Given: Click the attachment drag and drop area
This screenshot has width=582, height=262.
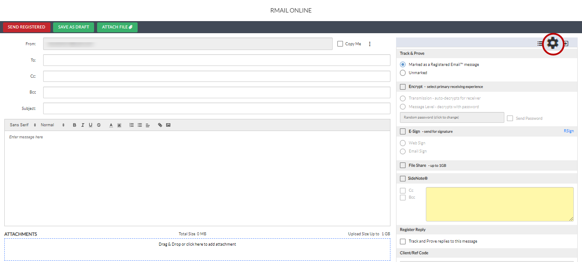Looking at the screenshot, I should pyautogui.click(x=197, y=250).
